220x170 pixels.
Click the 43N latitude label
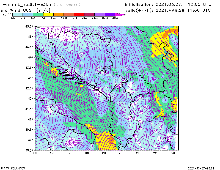tap(31, 78)
